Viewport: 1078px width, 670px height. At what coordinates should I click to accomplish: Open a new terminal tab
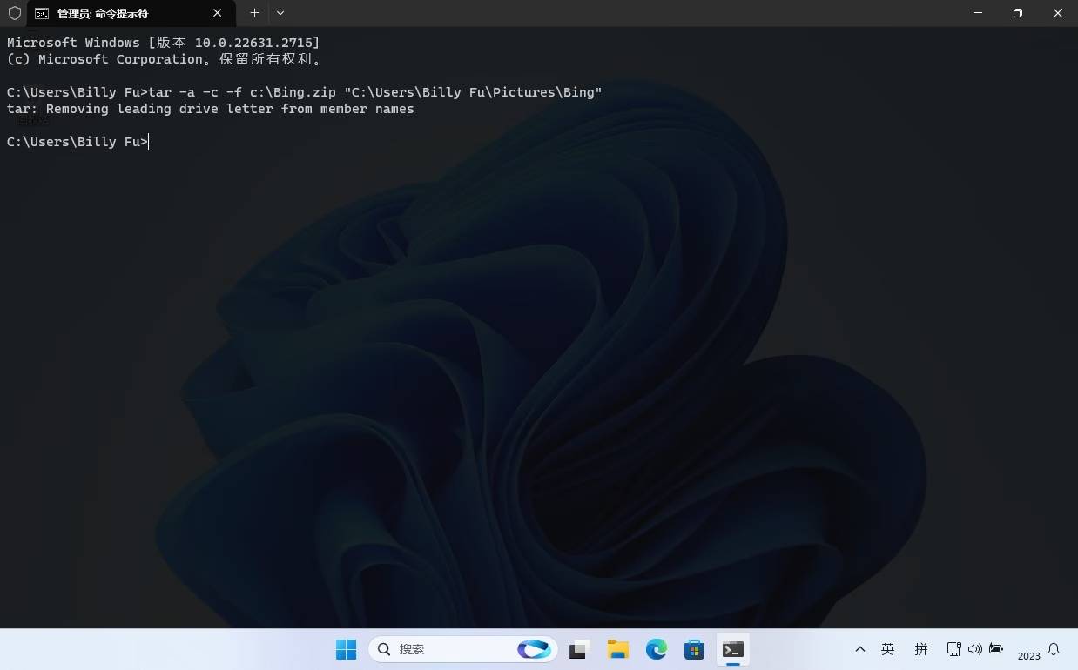tap(254, 13)
